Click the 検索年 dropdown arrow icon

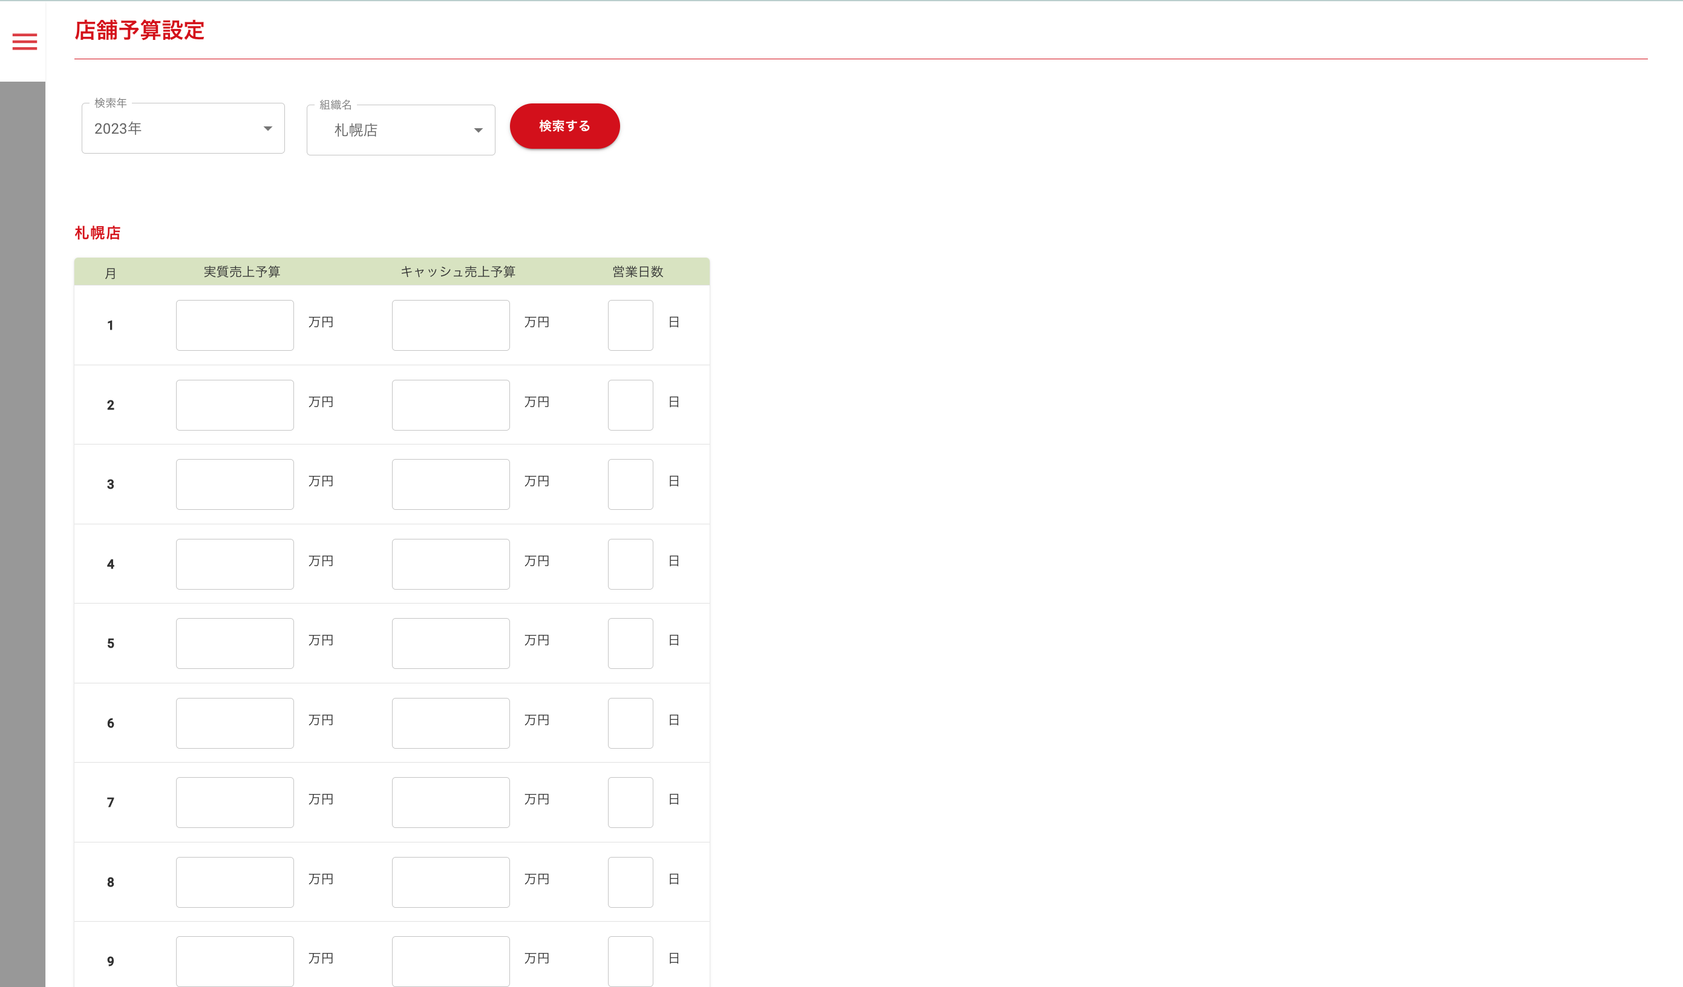[268, 128]
